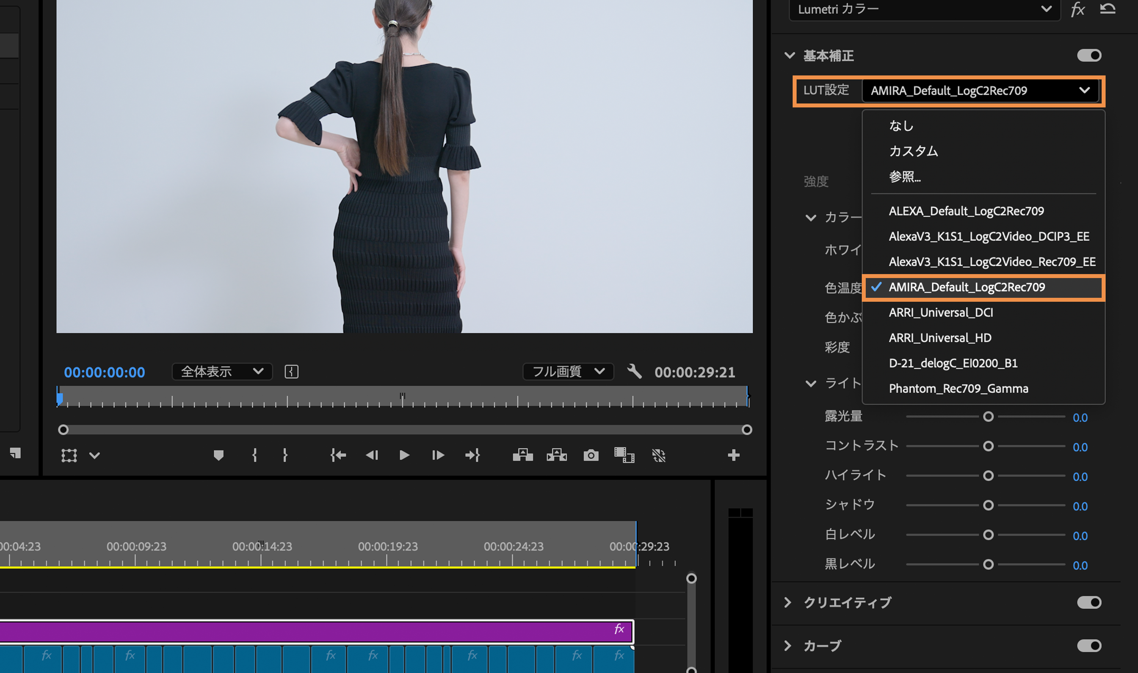Open the 全体表示 zoom level dropdown
Viewport: 1138px width, 673px height.
coord(222,371)
